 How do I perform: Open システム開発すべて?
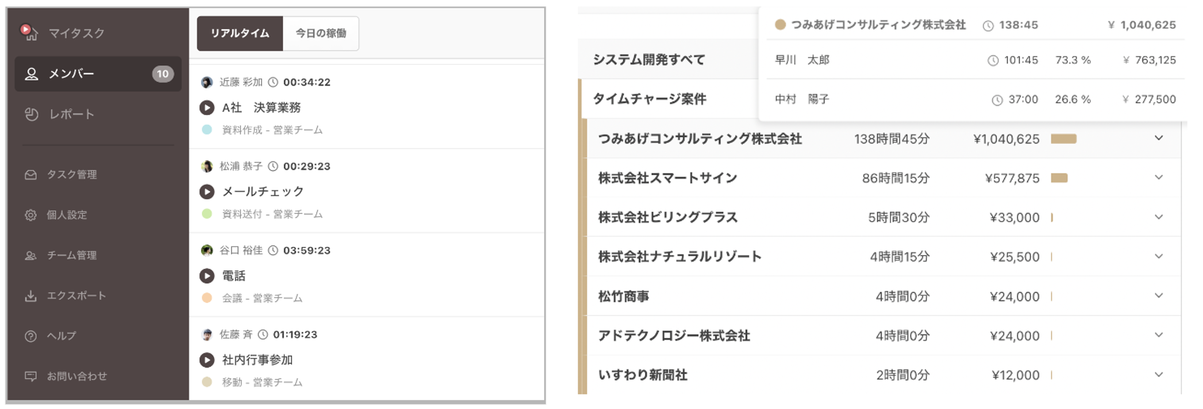point(649,59)
